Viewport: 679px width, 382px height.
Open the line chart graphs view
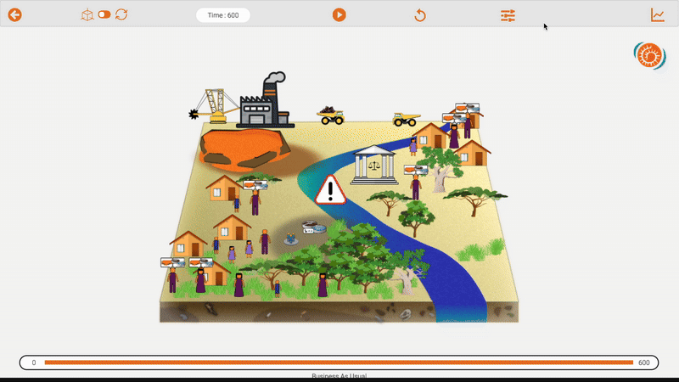658,15
